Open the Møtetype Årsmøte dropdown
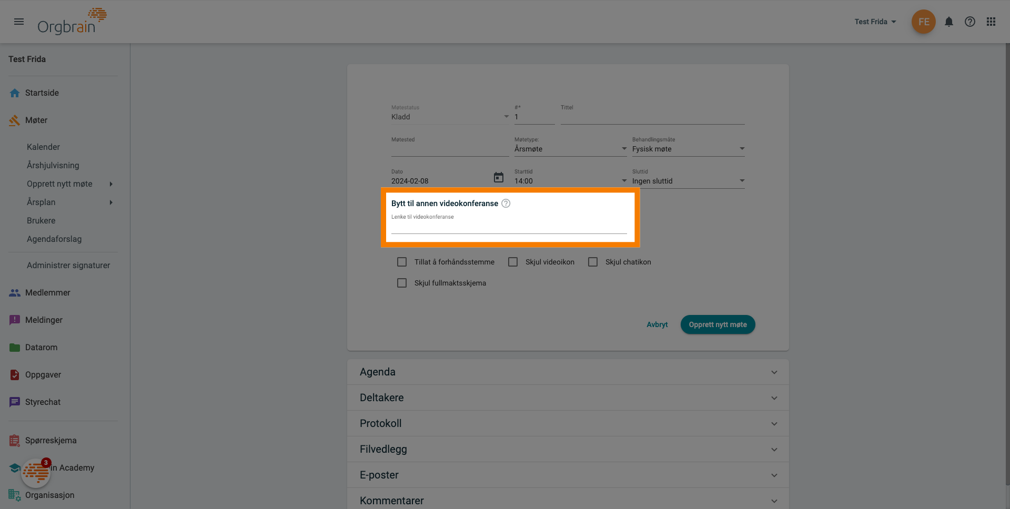This screenshot has height=509, width=1010. pos(570,149)
